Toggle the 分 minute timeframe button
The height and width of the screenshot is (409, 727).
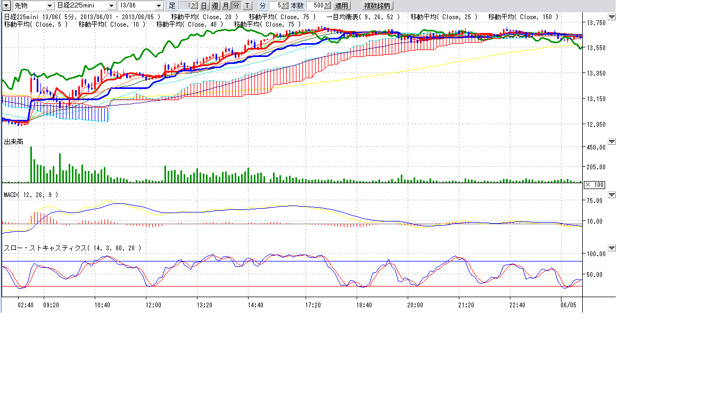pyautogui.click(x=236, y=5)
